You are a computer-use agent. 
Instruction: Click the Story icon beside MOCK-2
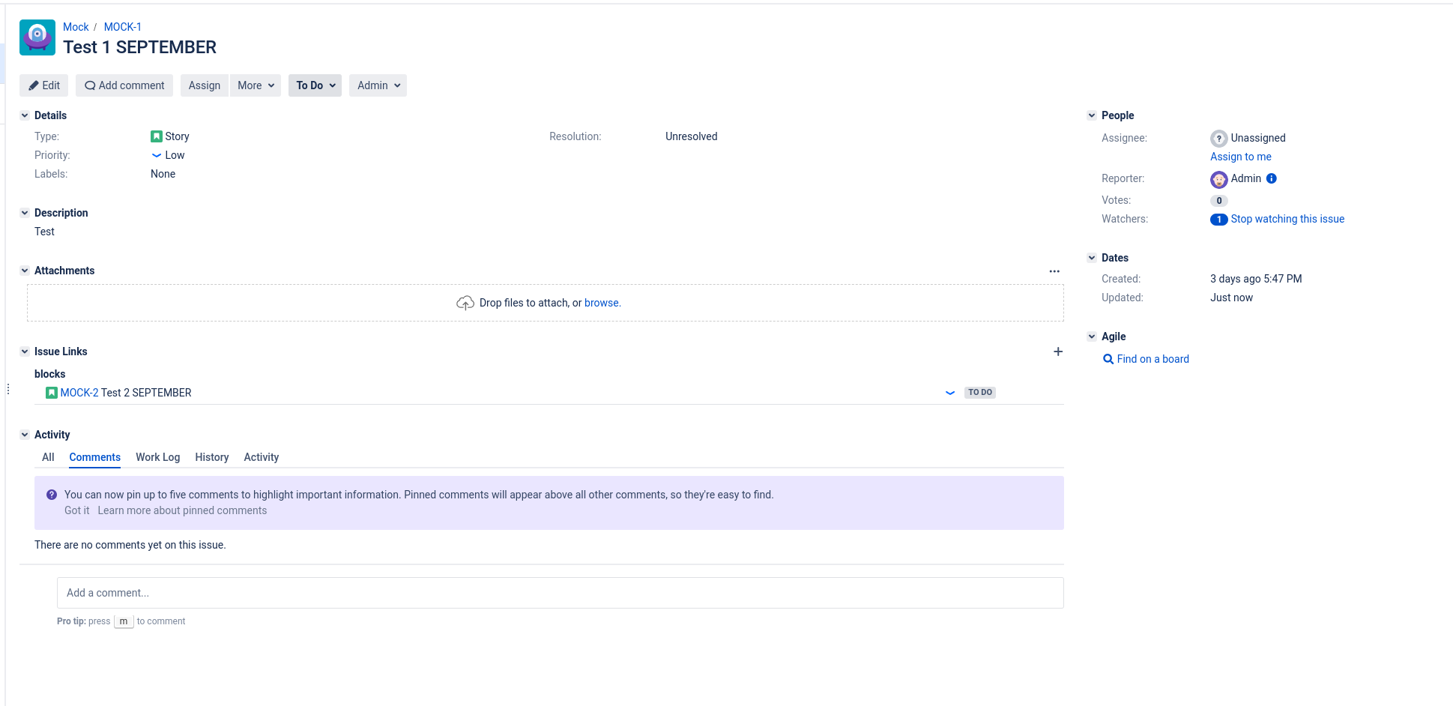point(52,392)
